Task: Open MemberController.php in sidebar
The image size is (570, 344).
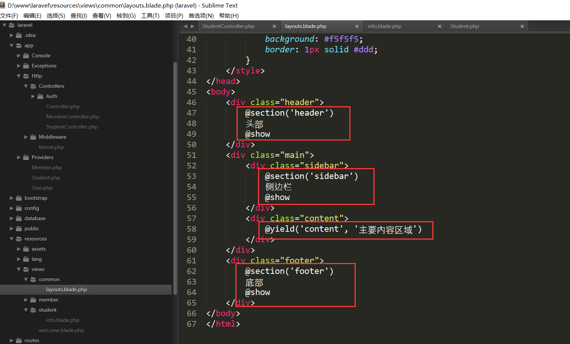Action: 73,116
